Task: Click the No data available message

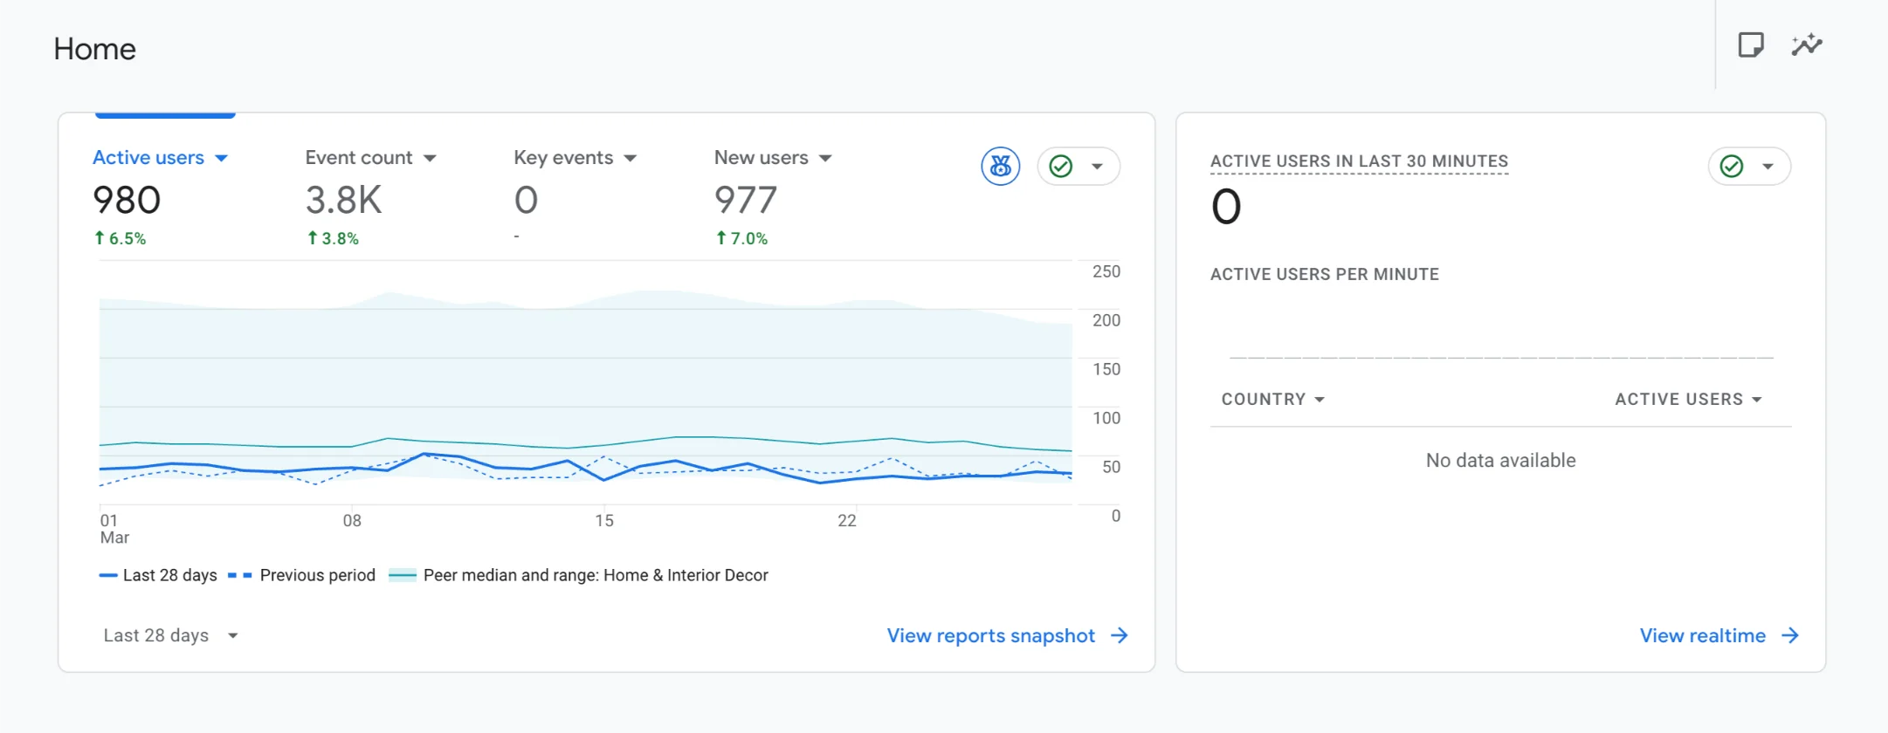Action: 1501,460
